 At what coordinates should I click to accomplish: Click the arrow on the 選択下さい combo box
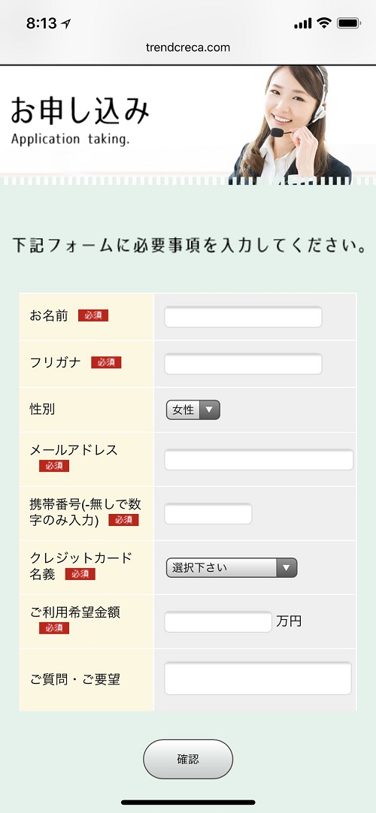tap(287, 568)
